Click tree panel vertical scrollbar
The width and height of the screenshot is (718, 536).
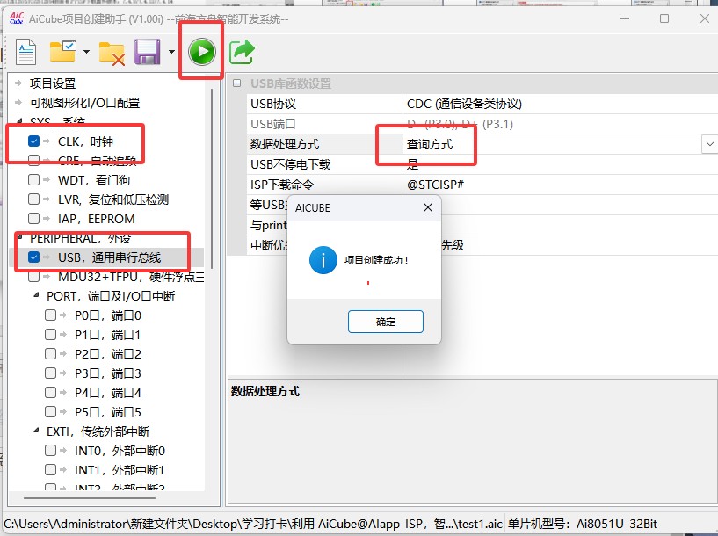tap(212, 178)
